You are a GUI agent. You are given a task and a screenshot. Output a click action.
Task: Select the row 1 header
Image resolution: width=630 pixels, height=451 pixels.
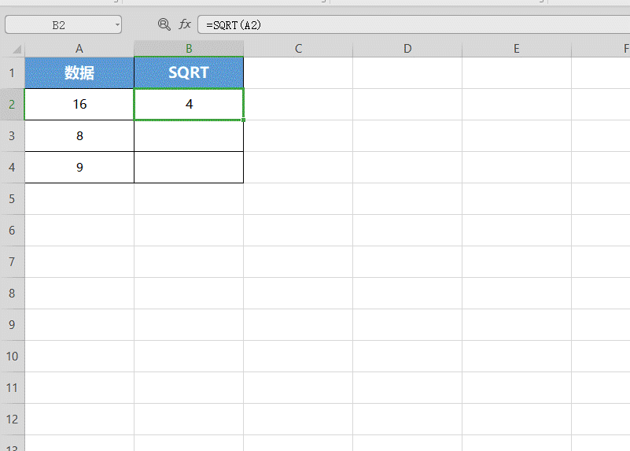[x=12, y=73]
